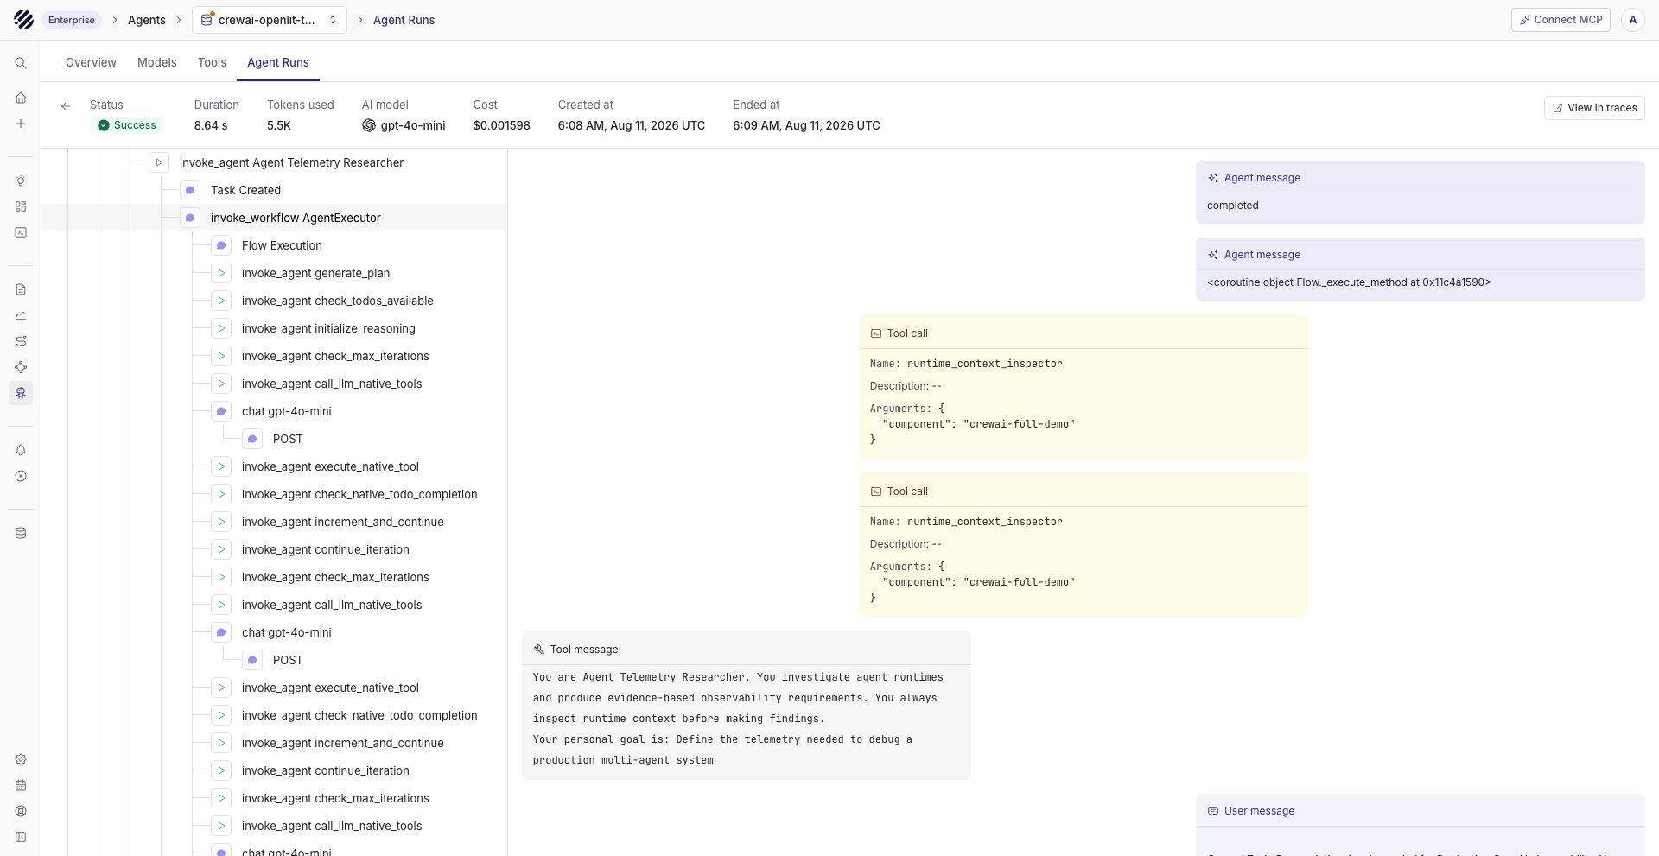Screen dimensions: 1659x856
Task: Select the second chat gpt-4o-mini row
Action: click(x=274, y=632)
